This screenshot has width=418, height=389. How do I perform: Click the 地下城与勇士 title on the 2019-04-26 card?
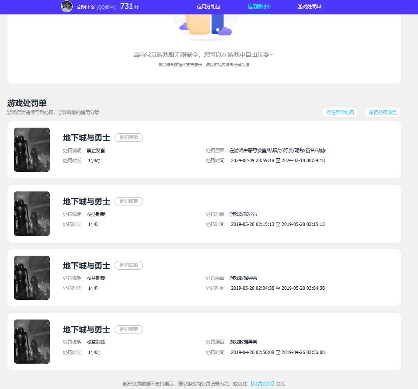point(86,329)
